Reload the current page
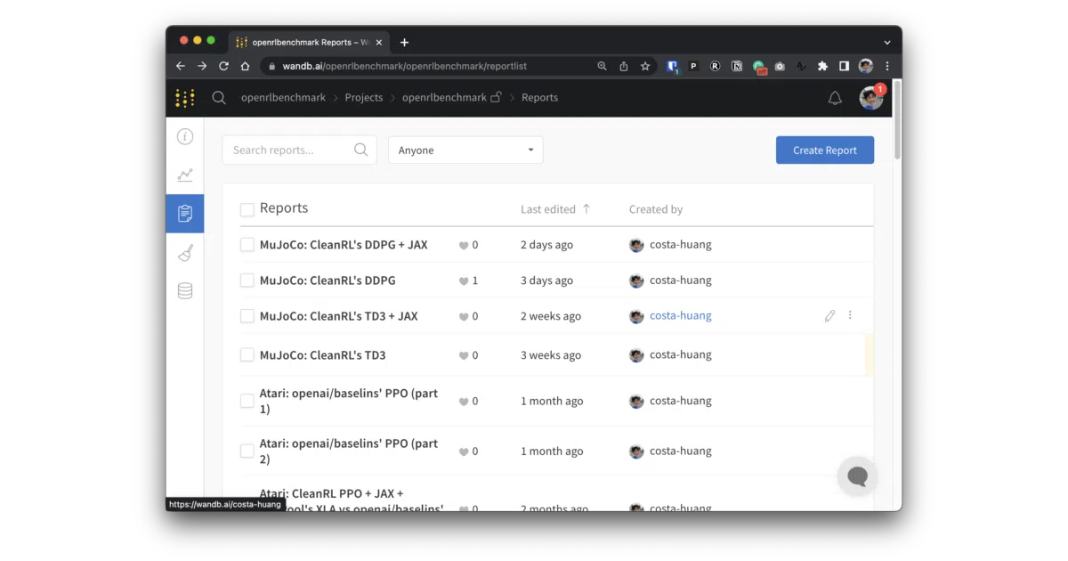This screenshot has width=1068, height=561. coord(223,66)
